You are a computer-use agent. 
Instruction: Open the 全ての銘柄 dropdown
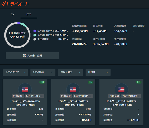tap(43, 72)
